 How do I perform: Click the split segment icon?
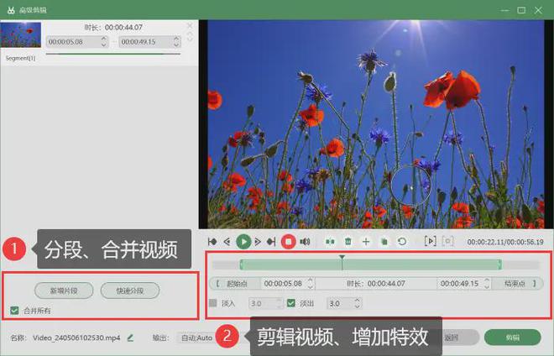330,242
